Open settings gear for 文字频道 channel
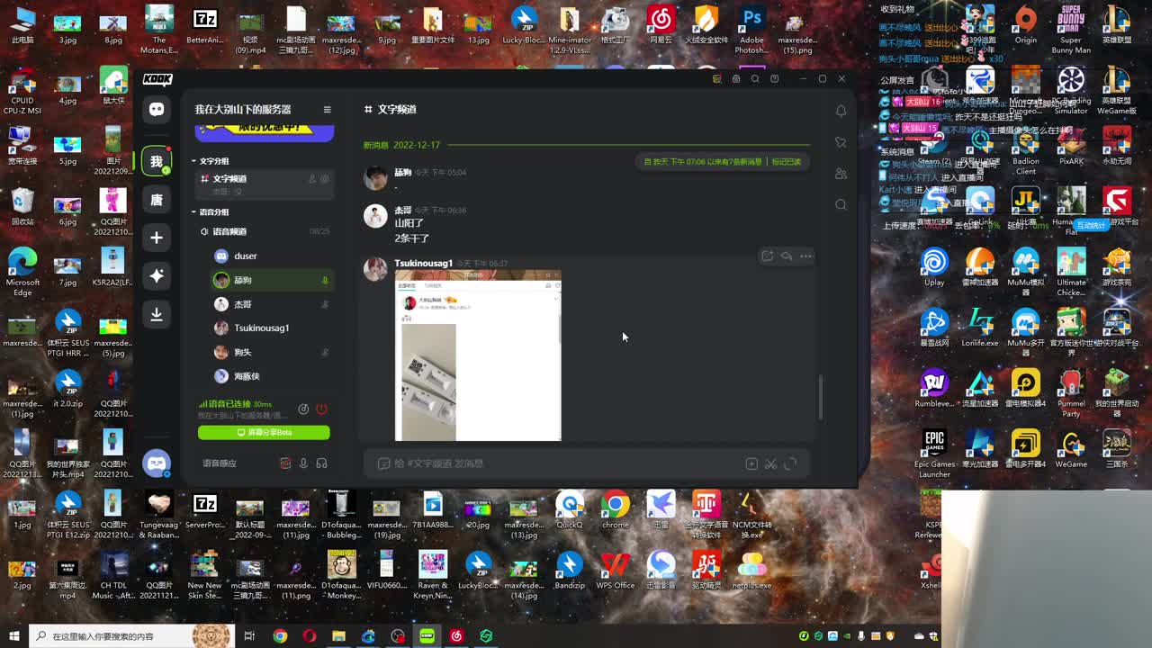Screen dimensions: 1152x648 (x=325, y=179)
